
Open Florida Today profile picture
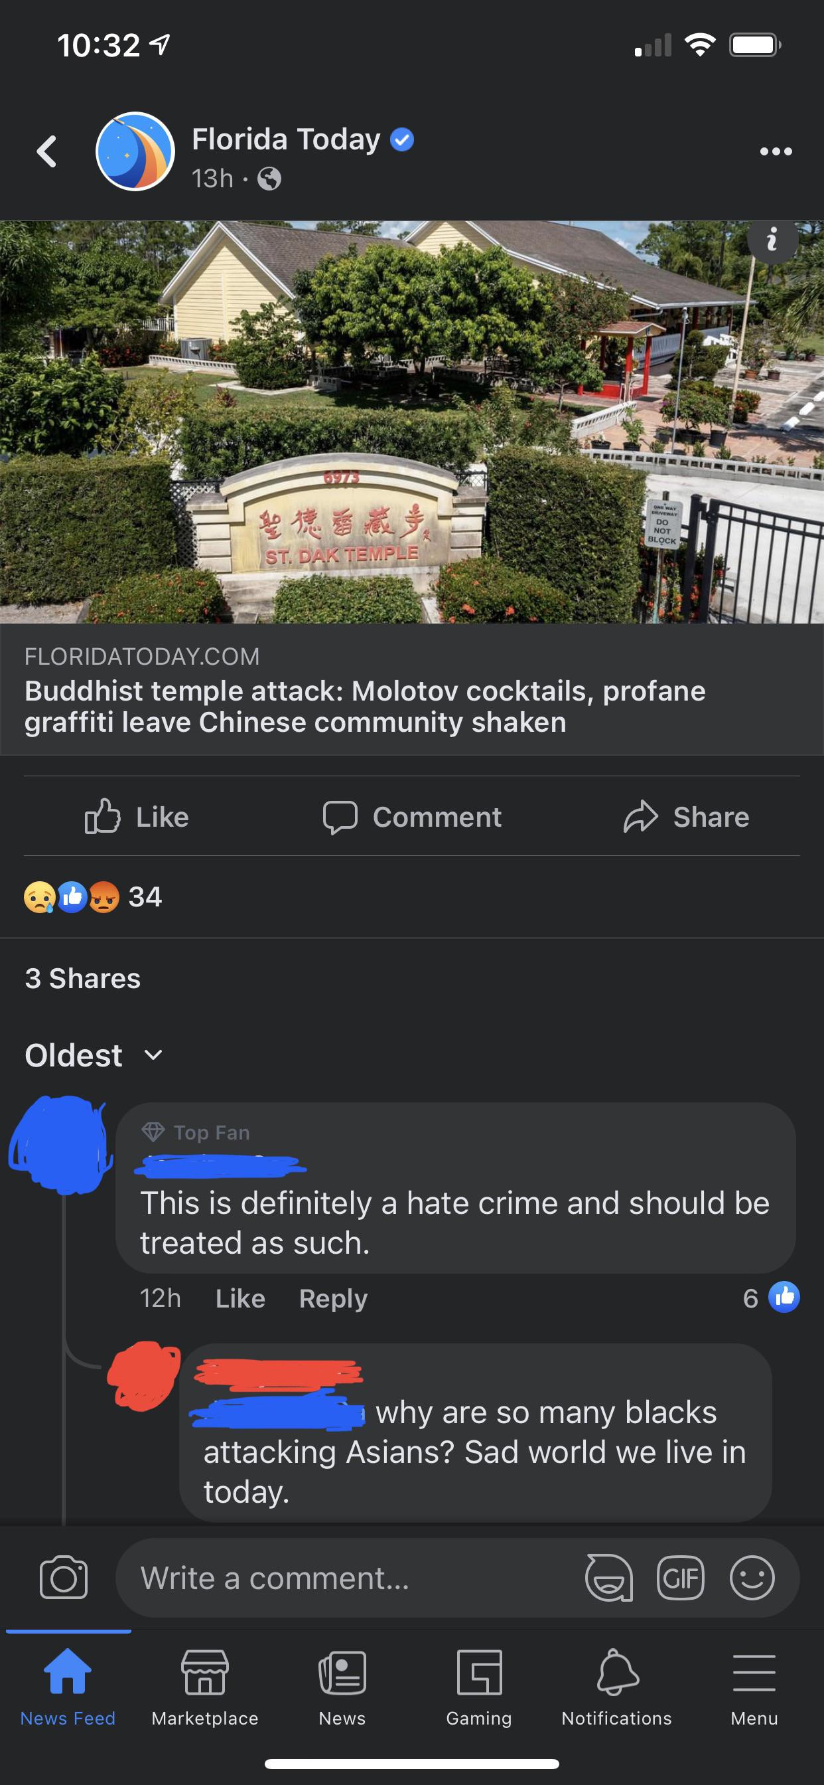tap(135, 151)
